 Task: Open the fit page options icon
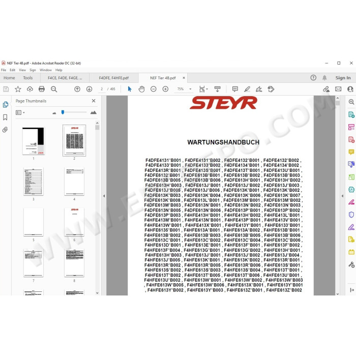[203, 89]
